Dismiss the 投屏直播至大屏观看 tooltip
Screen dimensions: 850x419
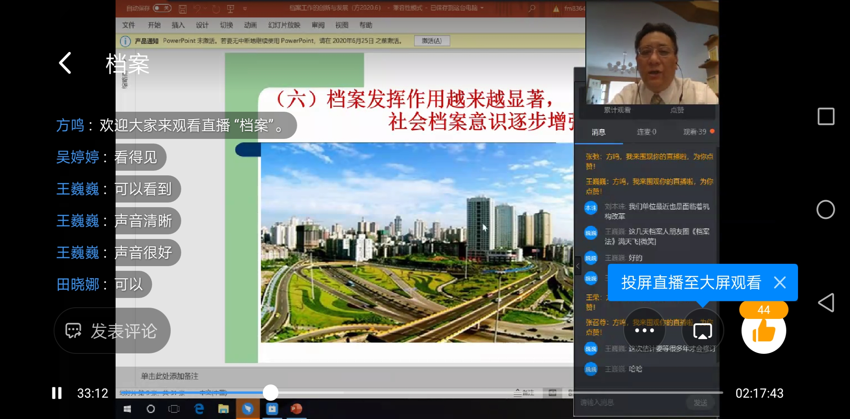[780, 282]
